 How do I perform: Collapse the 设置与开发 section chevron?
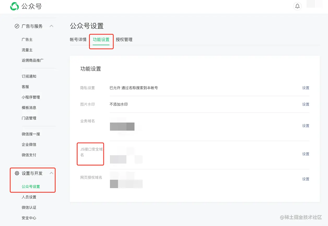coord(51,173)
